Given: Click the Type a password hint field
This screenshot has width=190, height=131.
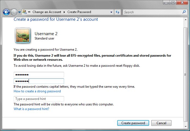Looking at the screenshot, I should pyautogui.click(x=39, y=99).
